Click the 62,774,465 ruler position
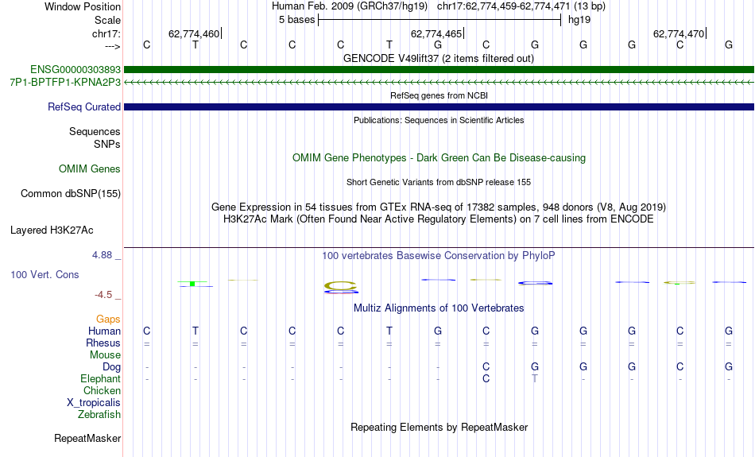 [x=436, y=33]
